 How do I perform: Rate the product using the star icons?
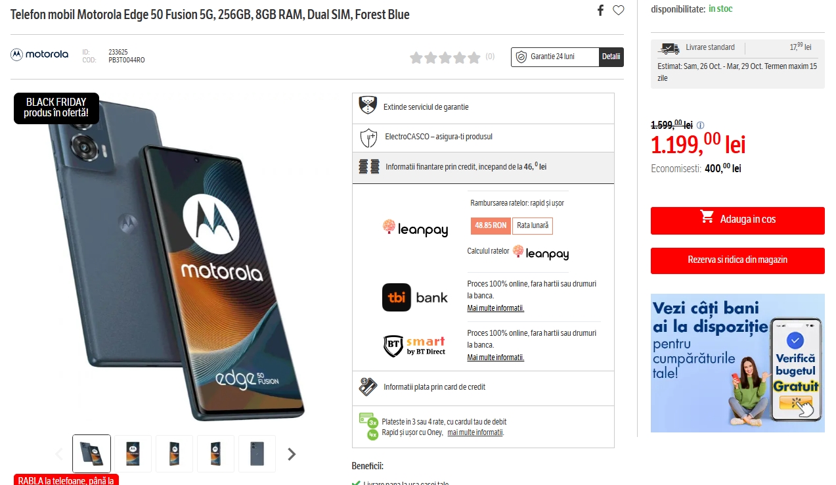(446, 57)
